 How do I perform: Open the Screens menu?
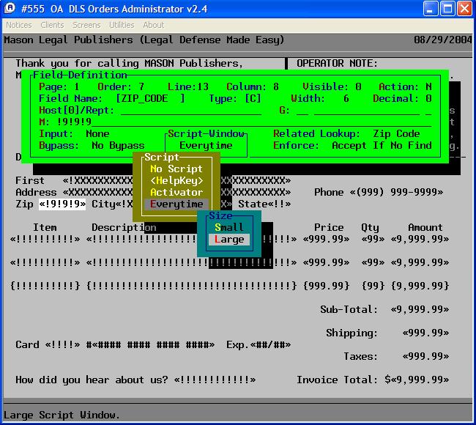pos(86,25)
